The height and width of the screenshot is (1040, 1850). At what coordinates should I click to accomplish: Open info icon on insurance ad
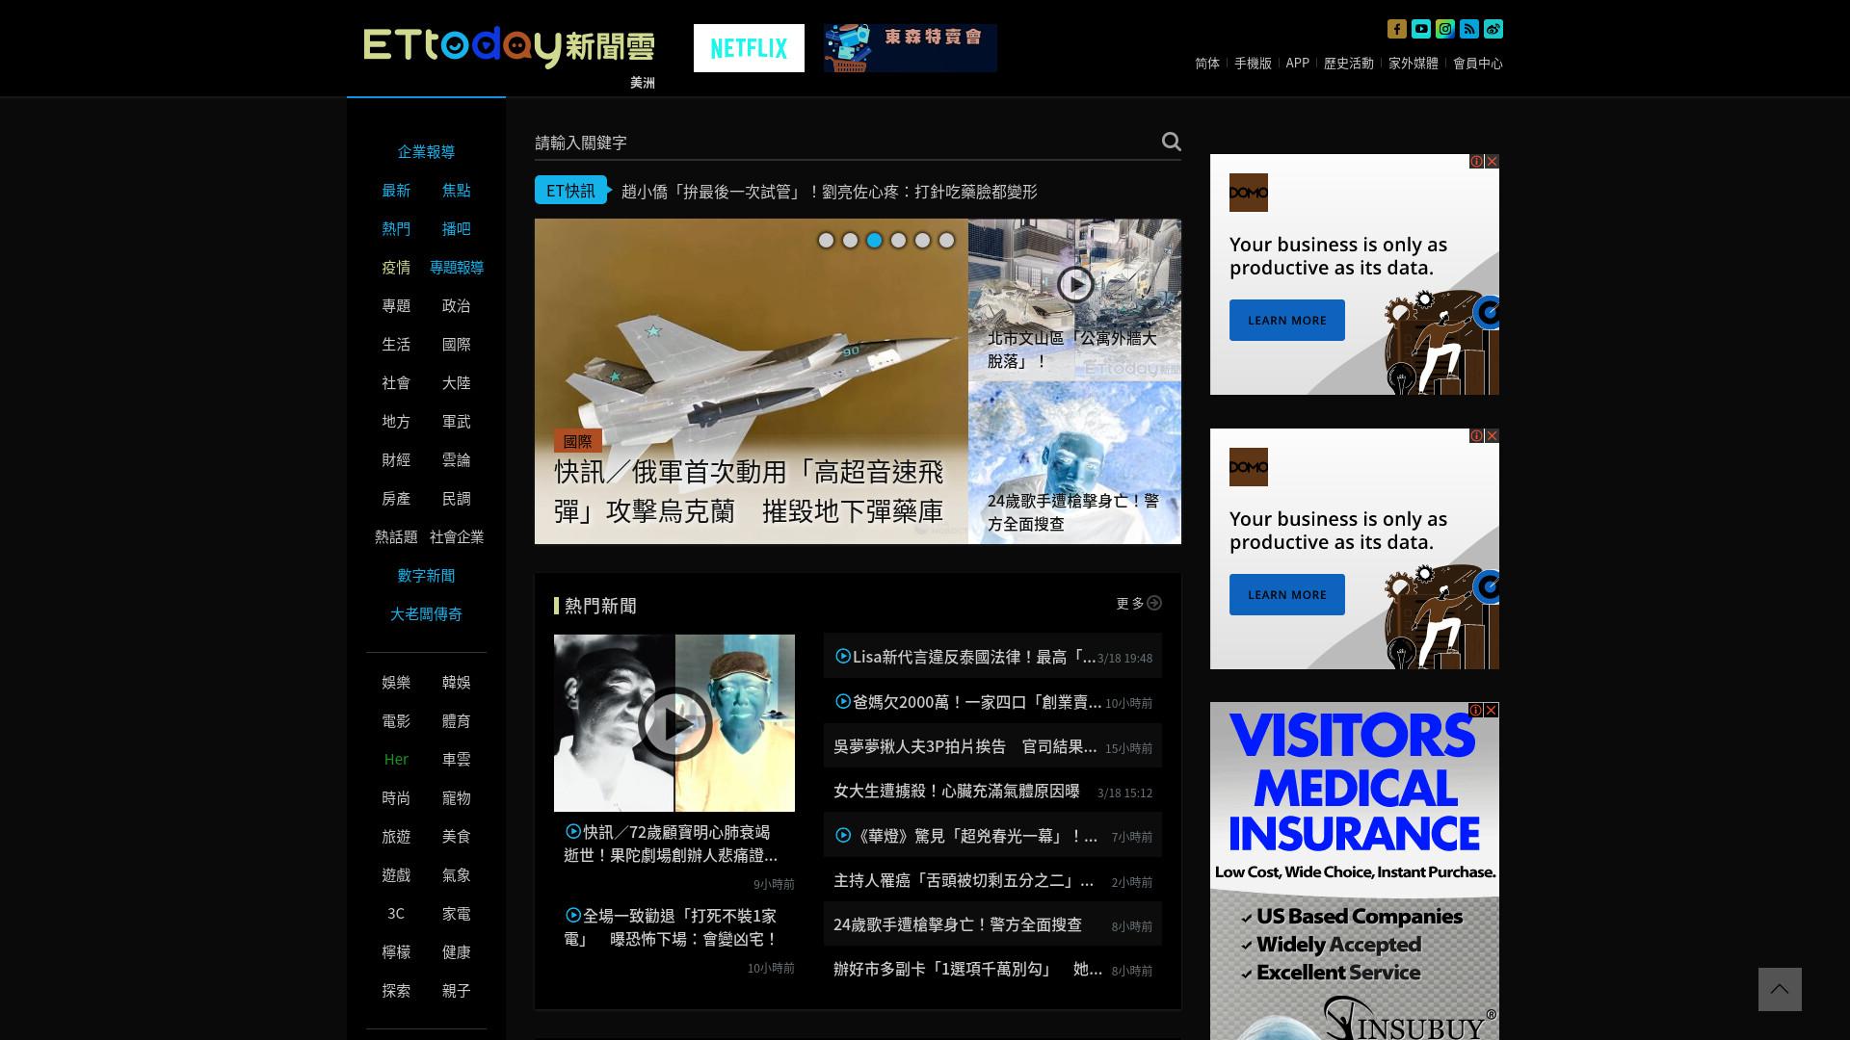tap(1476, 710)
